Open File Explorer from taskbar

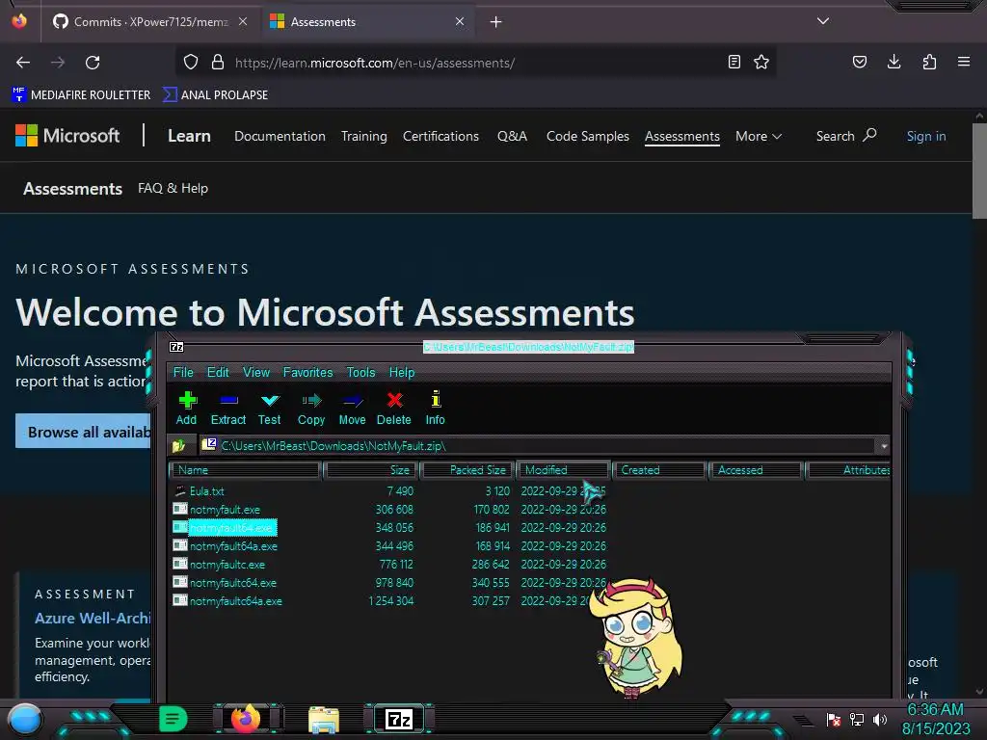pos(324,719)
